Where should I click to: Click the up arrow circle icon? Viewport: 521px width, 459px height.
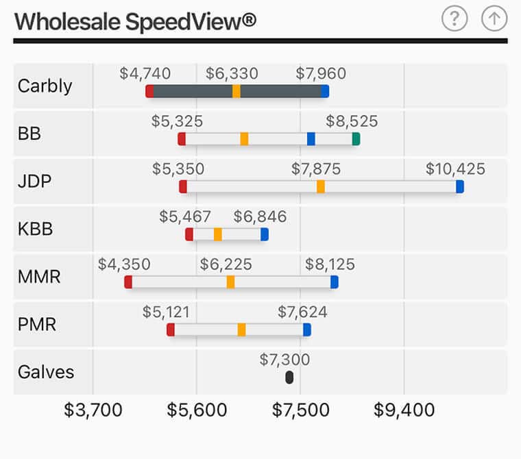point(494,19)
